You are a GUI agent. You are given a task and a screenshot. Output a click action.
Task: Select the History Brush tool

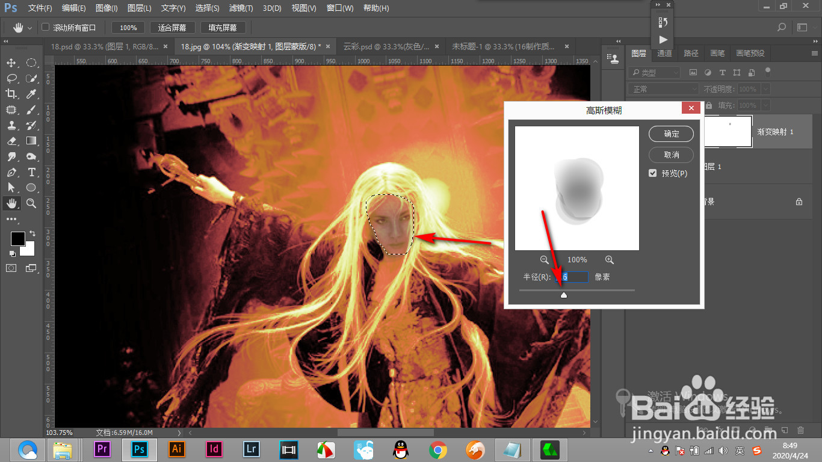point(31,125)
